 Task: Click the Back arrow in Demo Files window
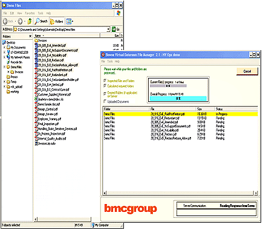[5, 21]
